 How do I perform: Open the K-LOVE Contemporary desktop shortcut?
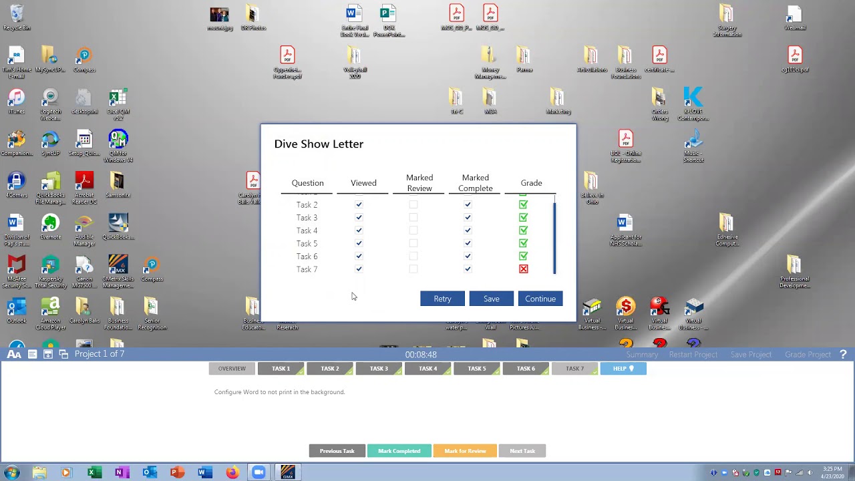click(693, 105)
